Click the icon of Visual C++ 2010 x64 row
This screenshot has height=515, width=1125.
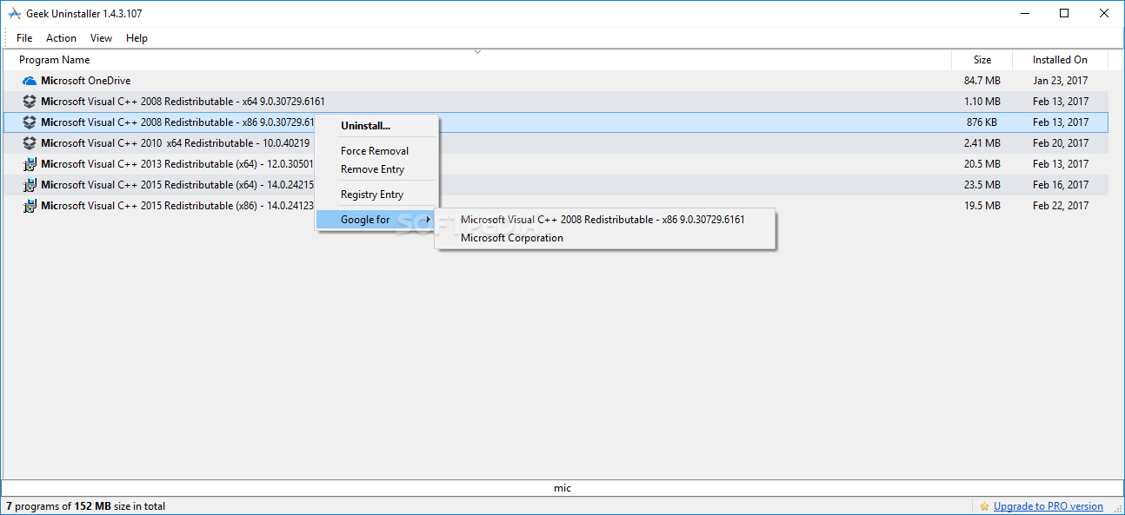tap(30, 143)
